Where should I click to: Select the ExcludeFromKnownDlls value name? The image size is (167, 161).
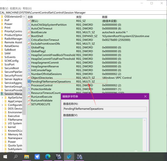[x=46, y=44]
